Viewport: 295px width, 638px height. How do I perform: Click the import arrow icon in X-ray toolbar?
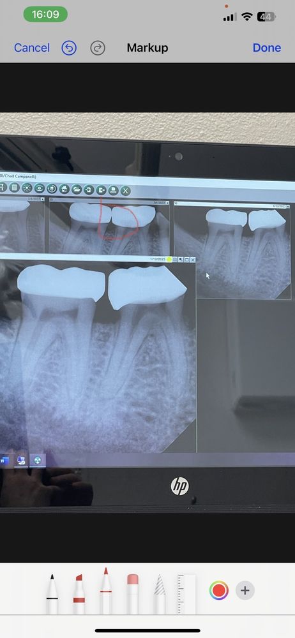click(89, 189)
